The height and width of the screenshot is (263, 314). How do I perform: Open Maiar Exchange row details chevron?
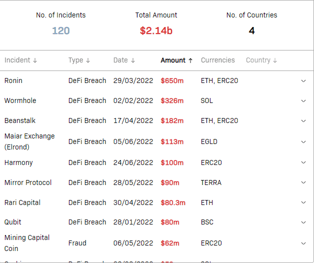tap(303, 141)
